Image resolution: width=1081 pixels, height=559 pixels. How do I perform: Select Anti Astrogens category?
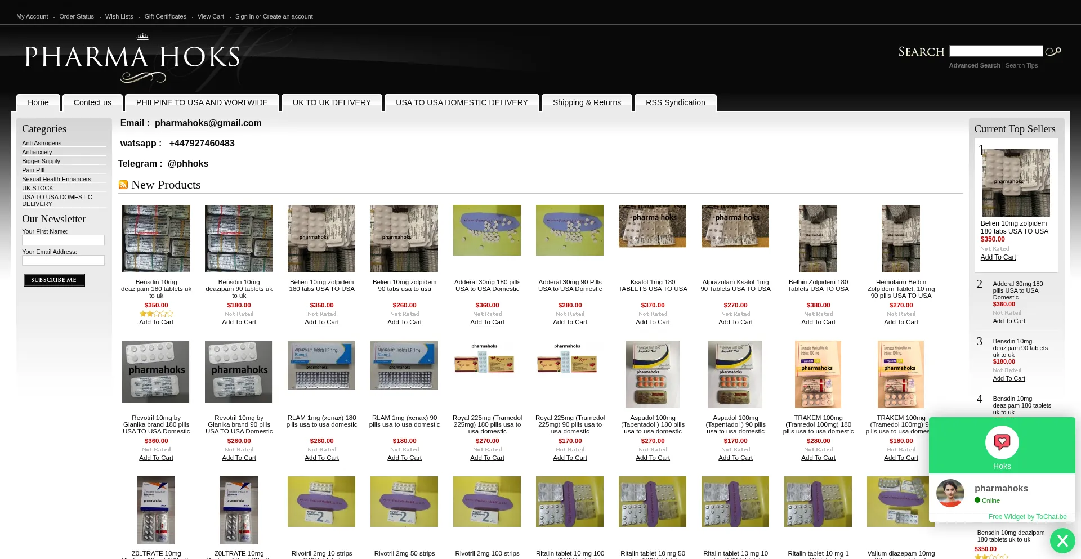pyautogui.click(x=42, y=143)
